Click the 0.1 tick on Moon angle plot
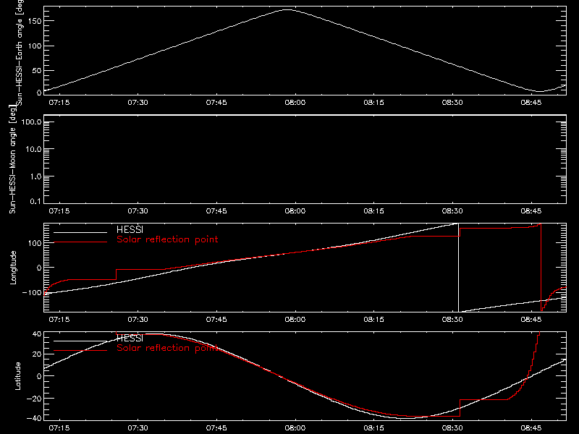The height and width of the screenshot is (434, 579). pyautogui.click(x=35, y=201)
